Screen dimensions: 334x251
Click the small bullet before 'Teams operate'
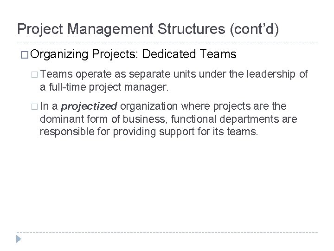click(x=34, y=74)
